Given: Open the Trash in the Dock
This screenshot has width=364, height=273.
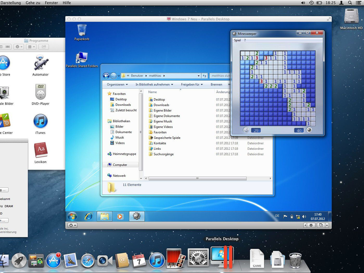Looking at the screenshot, I should 295,260.
